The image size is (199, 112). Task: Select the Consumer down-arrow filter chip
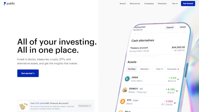173,69
